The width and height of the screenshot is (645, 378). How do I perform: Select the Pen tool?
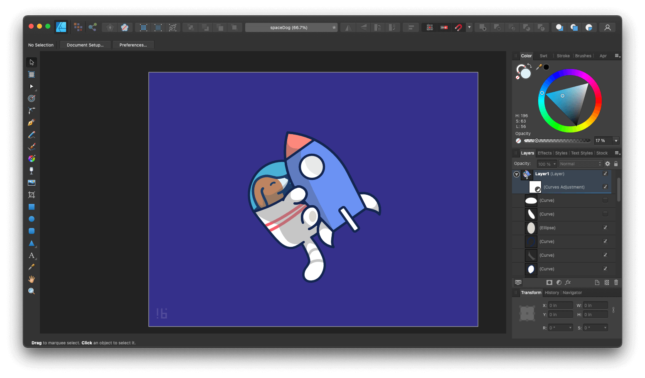pyautogui.click(x=31, y=122)
